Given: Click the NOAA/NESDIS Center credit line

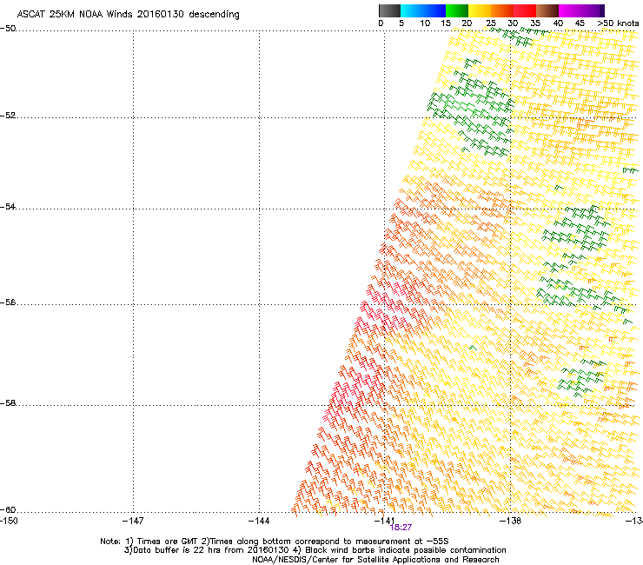Looking at the screenshot, I should (375, 560).
